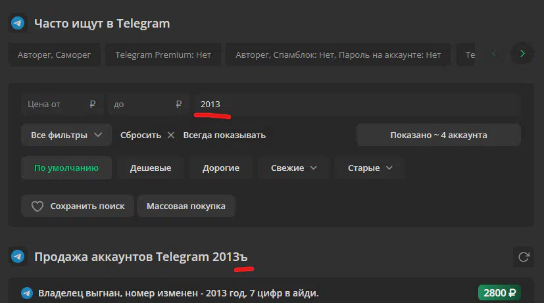Click heading 'Часто ищут в Telegram'
This screenshot has width=544, height=303.
point(102,24)
